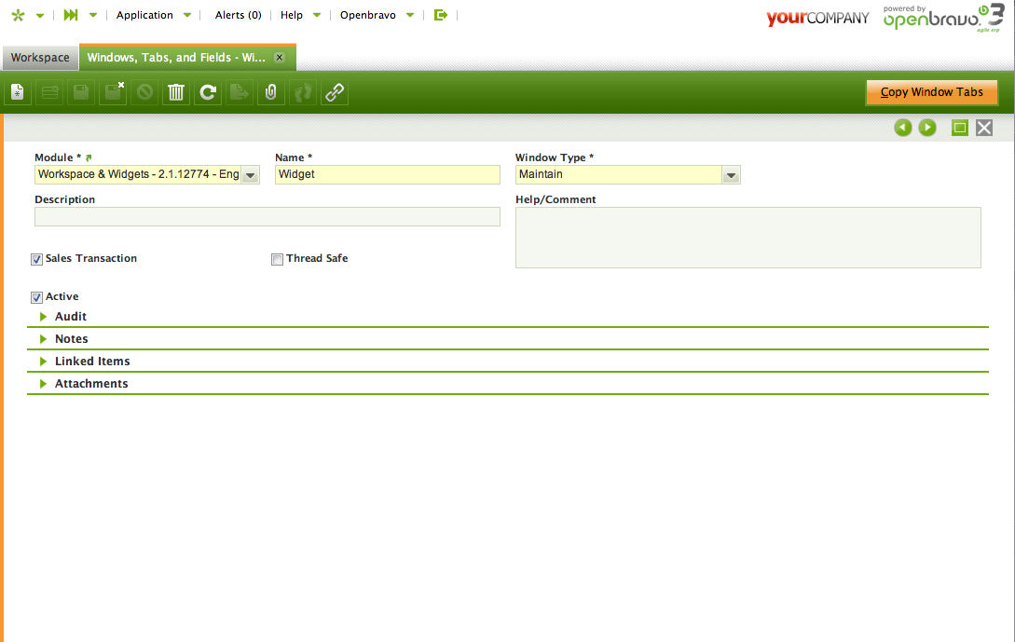The height and width of the screenshot is (642, 1015).
Task: Click the Delete trash icon
Action: pos(176,92)
